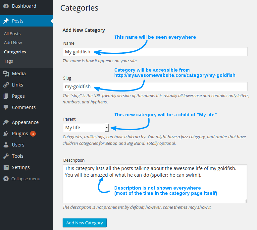The width and height of the screenshot is (257, 230).
Task: Click the Dashboard gauge icon
Action: [x=6, y=6]
